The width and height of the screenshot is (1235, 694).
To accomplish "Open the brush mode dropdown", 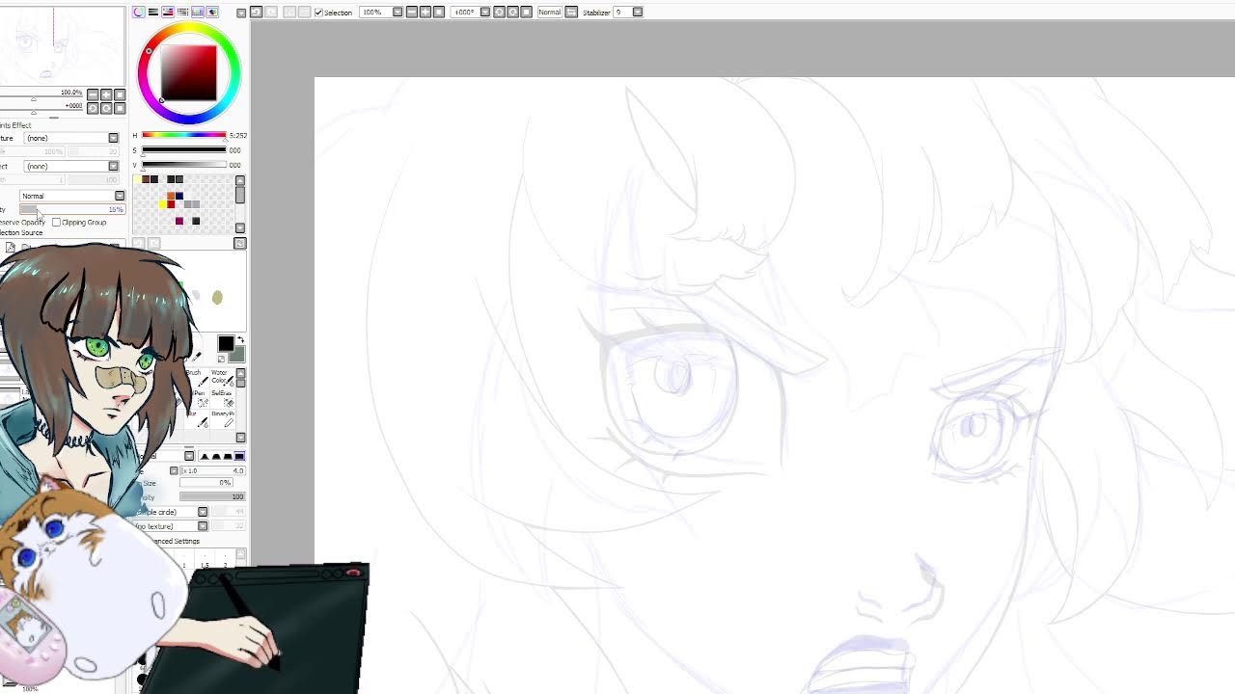I will tap(189, 456).
